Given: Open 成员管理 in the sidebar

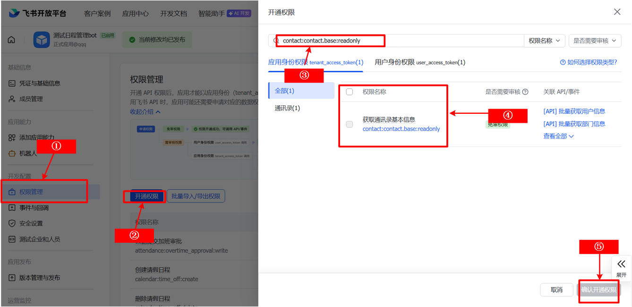Looking at the screenshot, I should point(31,99).
